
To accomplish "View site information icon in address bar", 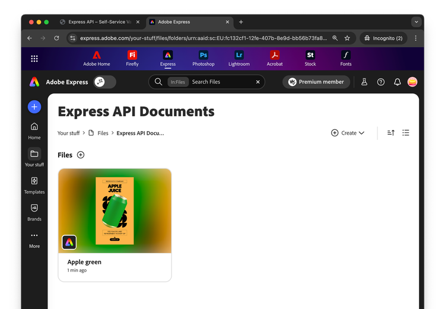I will click(x=73, y=38).
